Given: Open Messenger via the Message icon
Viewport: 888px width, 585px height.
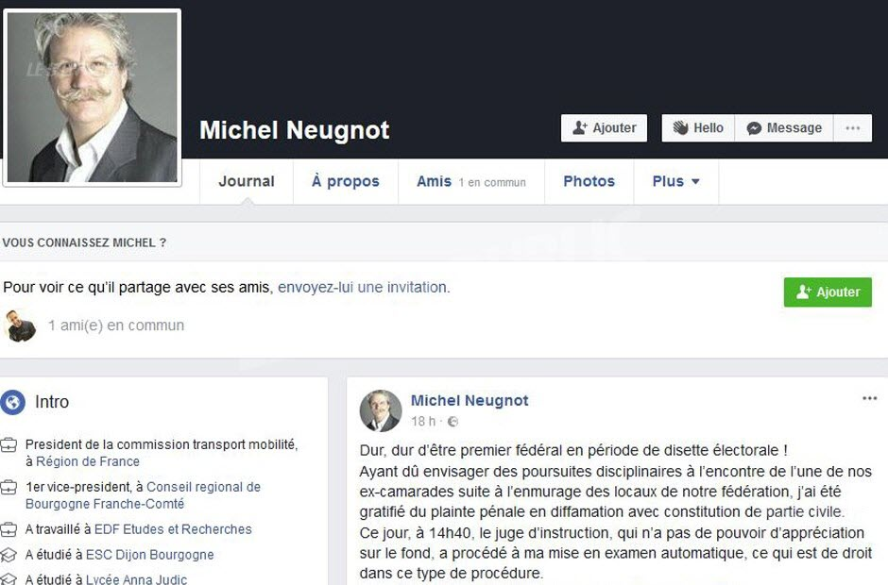Looking at the screenshot, I should tap(754, 128).
